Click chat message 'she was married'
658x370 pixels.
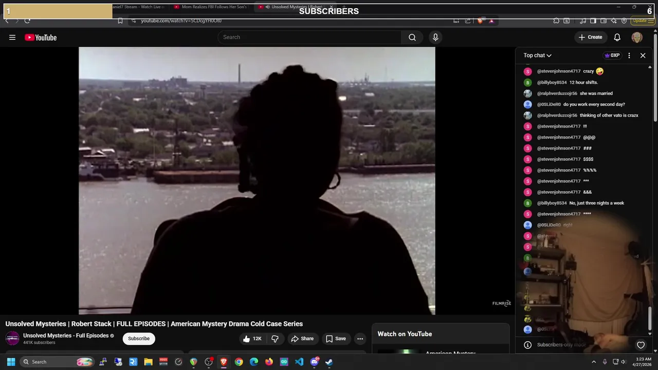click(596, 94)
